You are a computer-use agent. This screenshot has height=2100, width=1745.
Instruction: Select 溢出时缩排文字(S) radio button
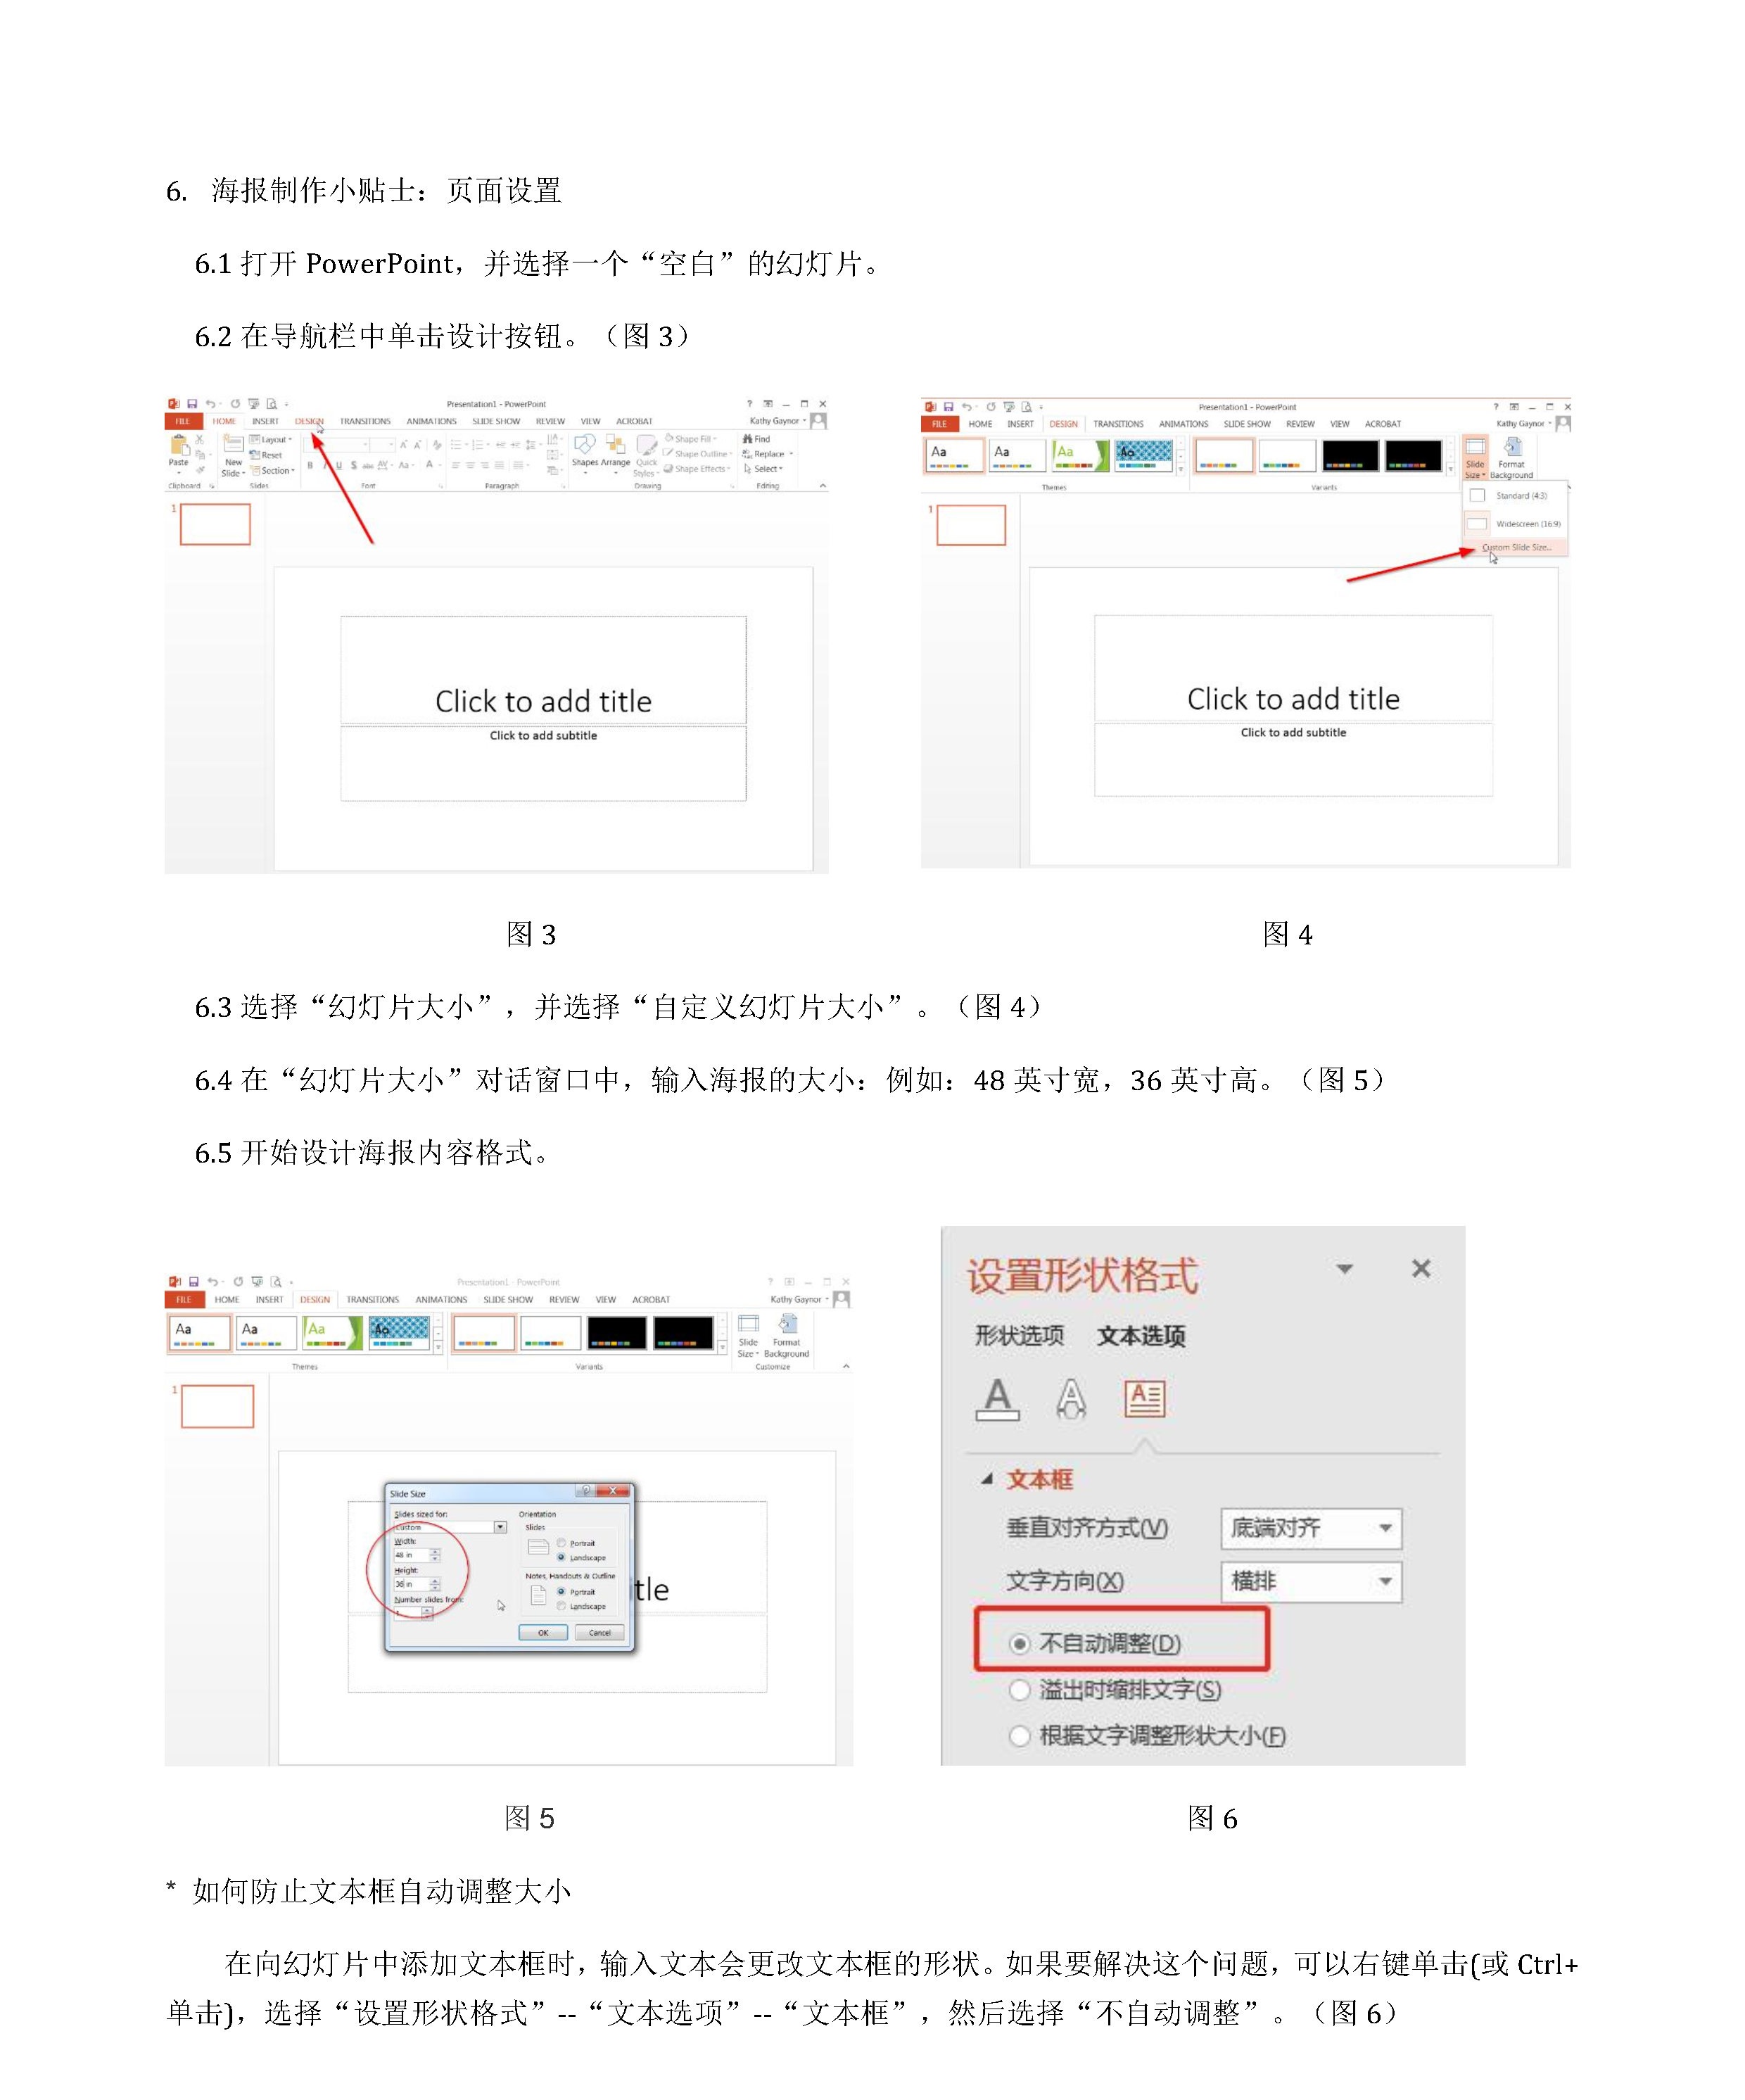coord(1019,1690)
